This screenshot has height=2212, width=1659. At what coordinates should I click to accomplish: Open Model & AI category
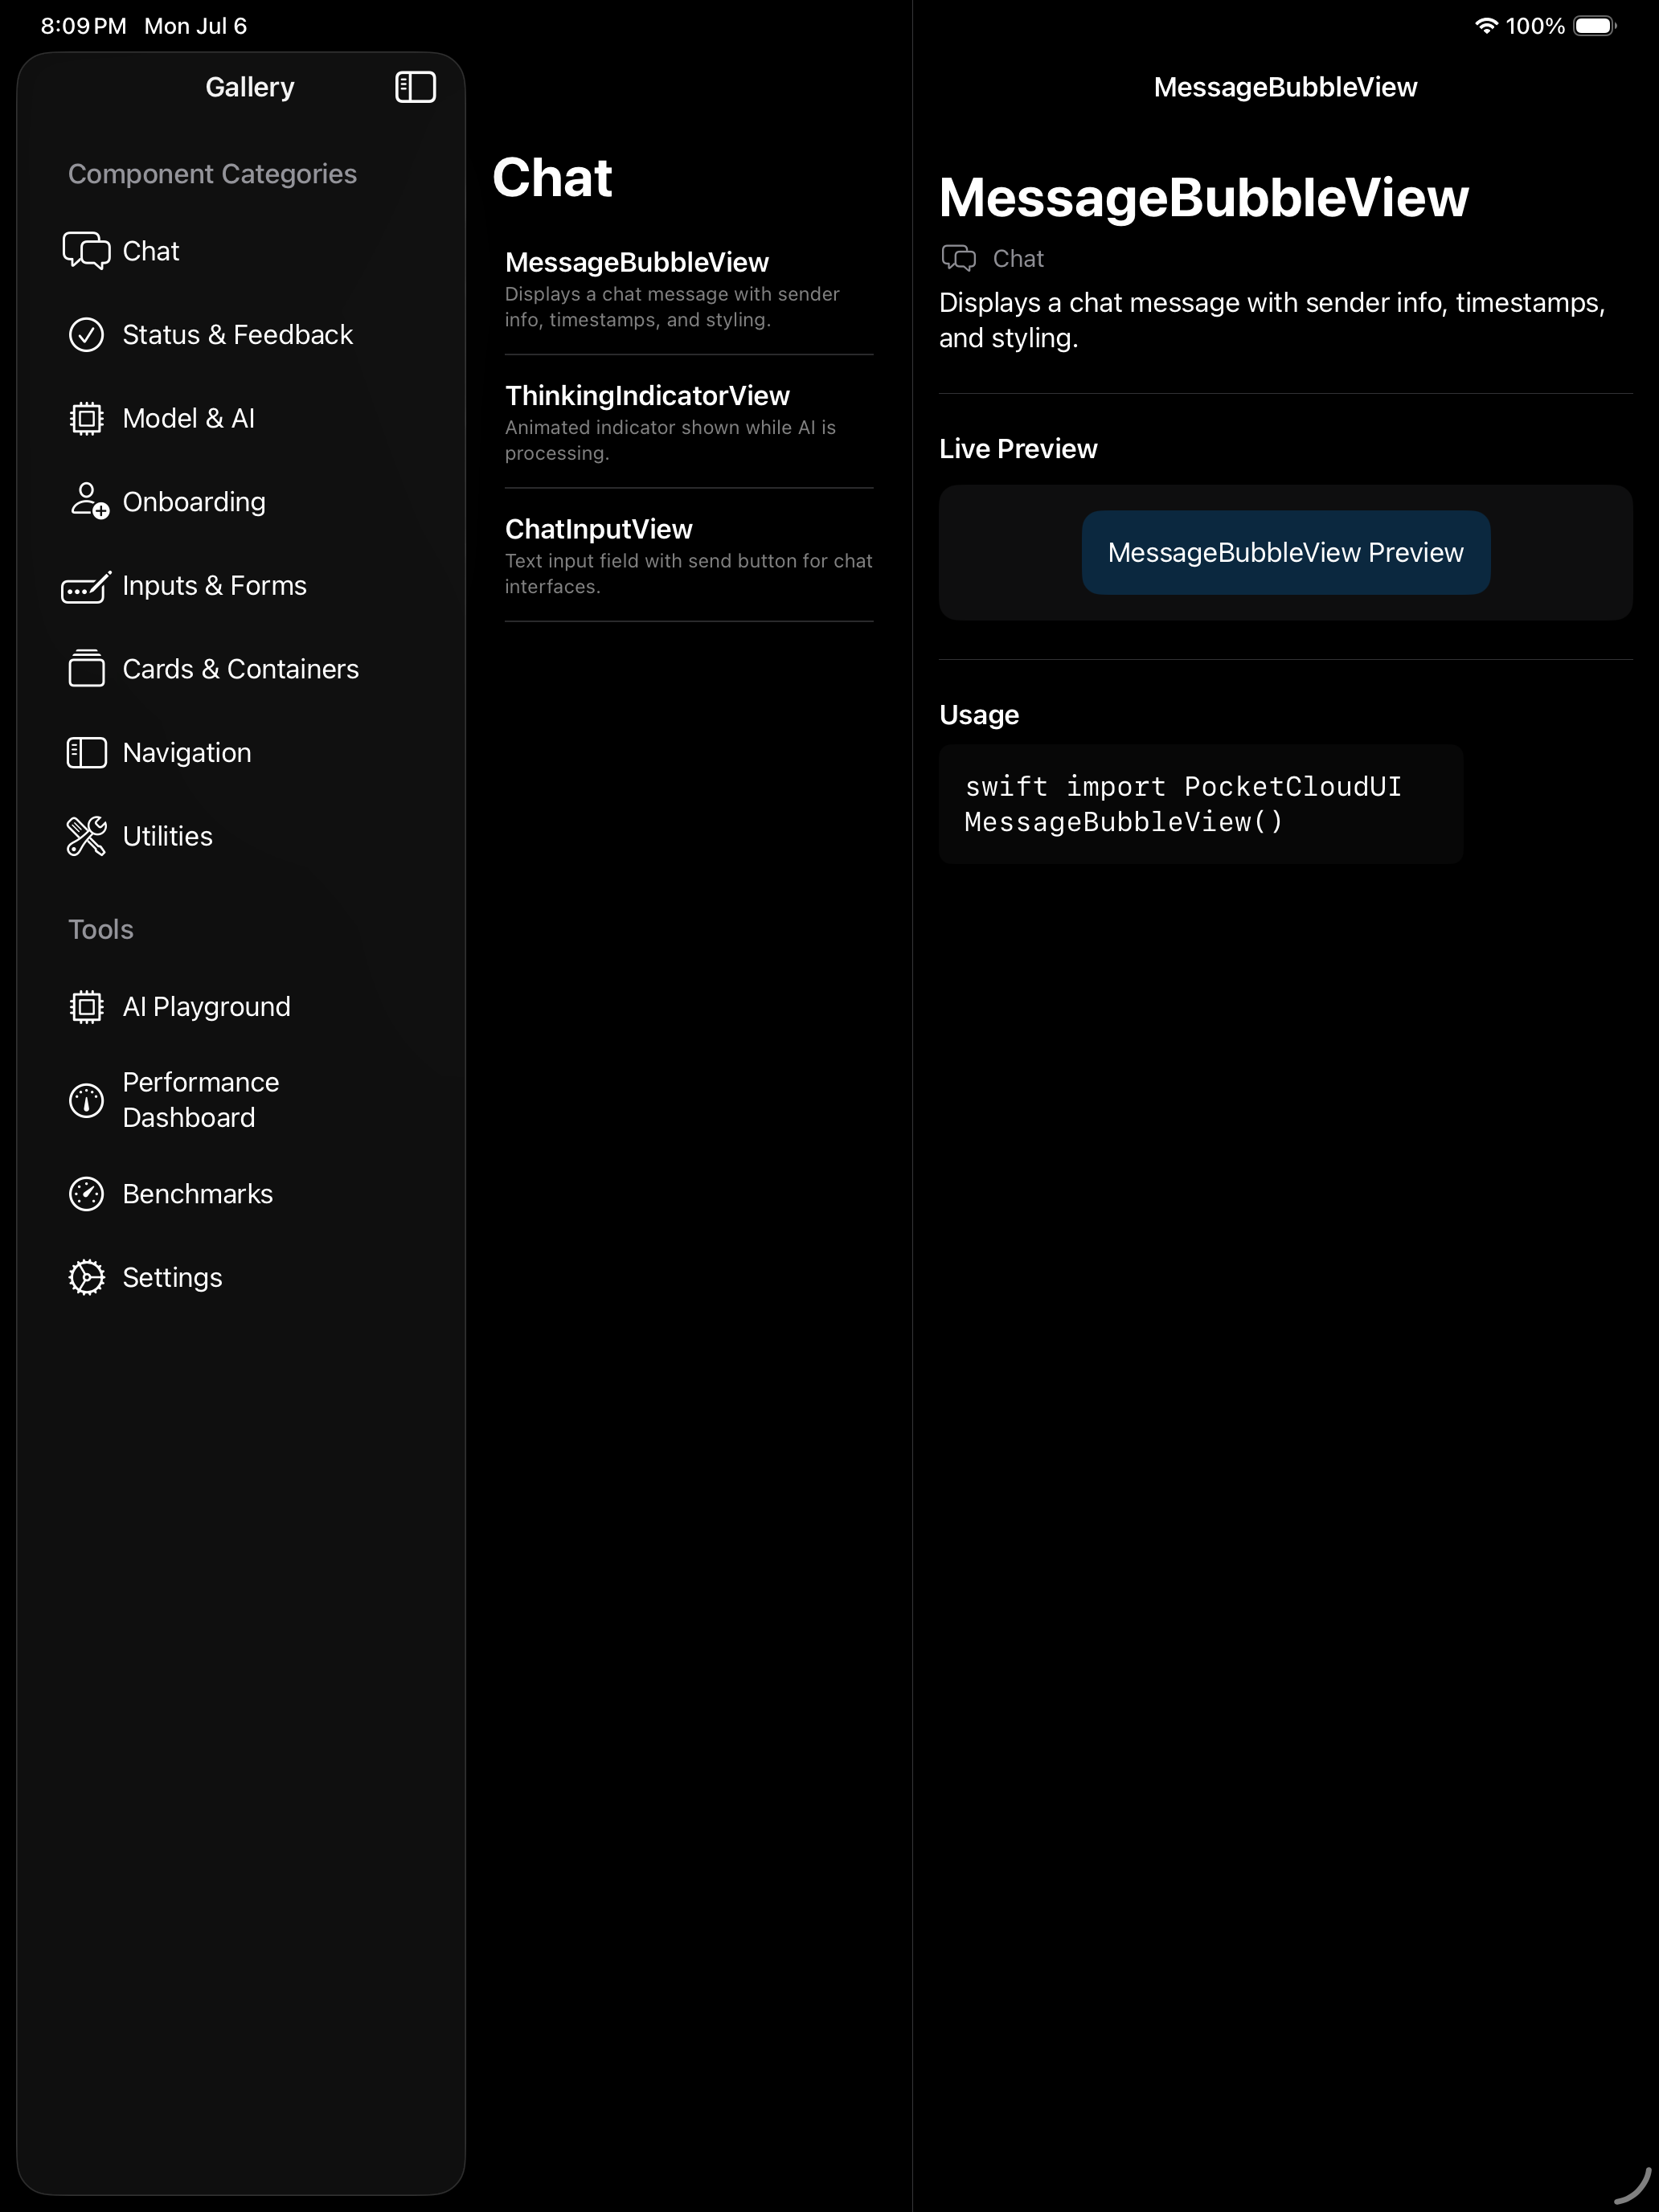coord(241,418)
